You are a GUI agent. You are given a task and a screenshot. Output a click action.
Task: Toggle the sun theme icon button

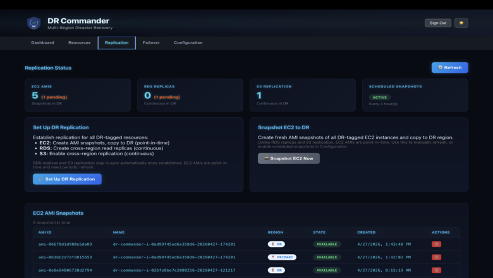[461, 23]
